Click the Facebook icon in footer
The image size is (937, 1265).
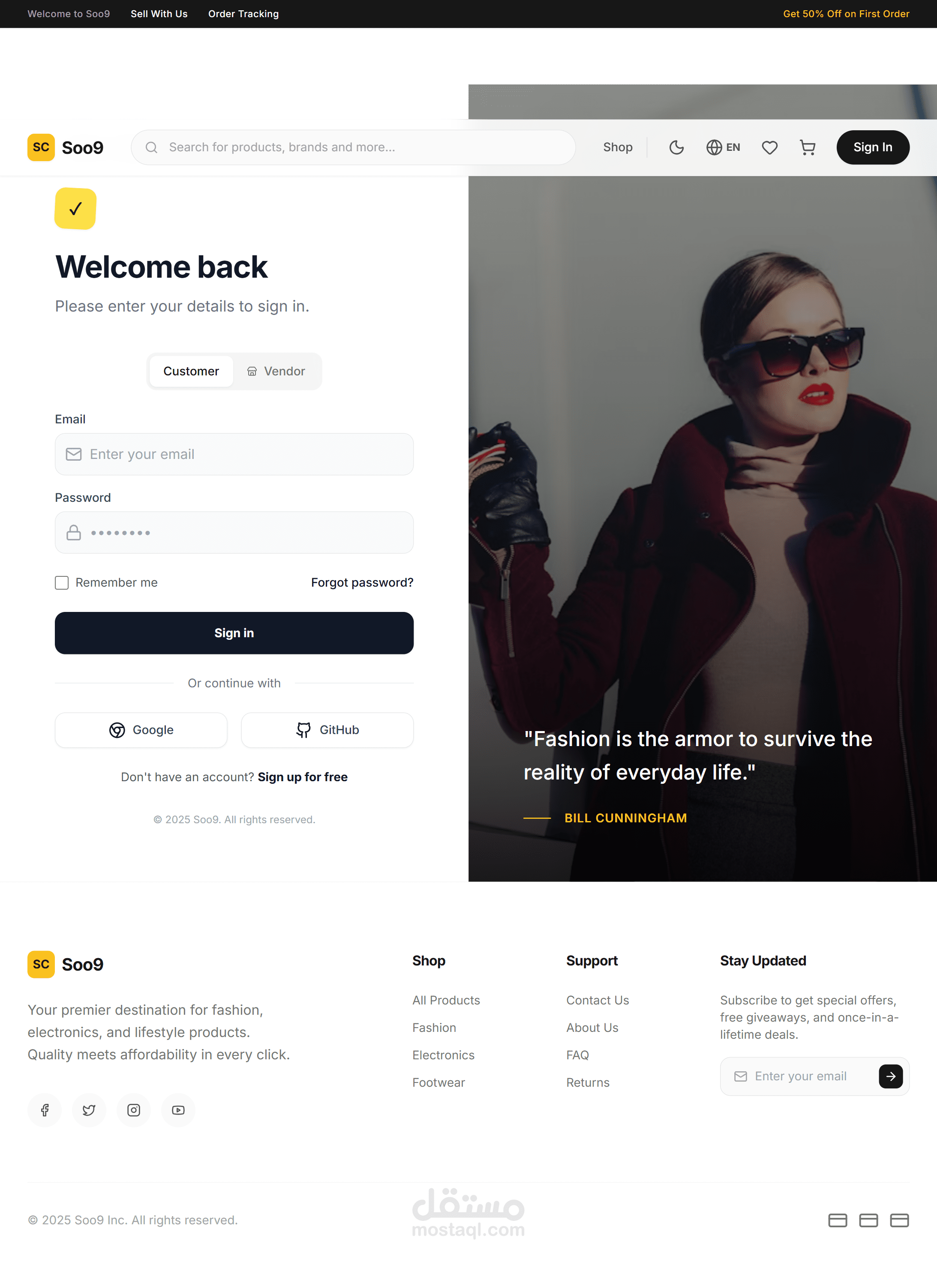pyautogui.click(x=44, y=1109)
